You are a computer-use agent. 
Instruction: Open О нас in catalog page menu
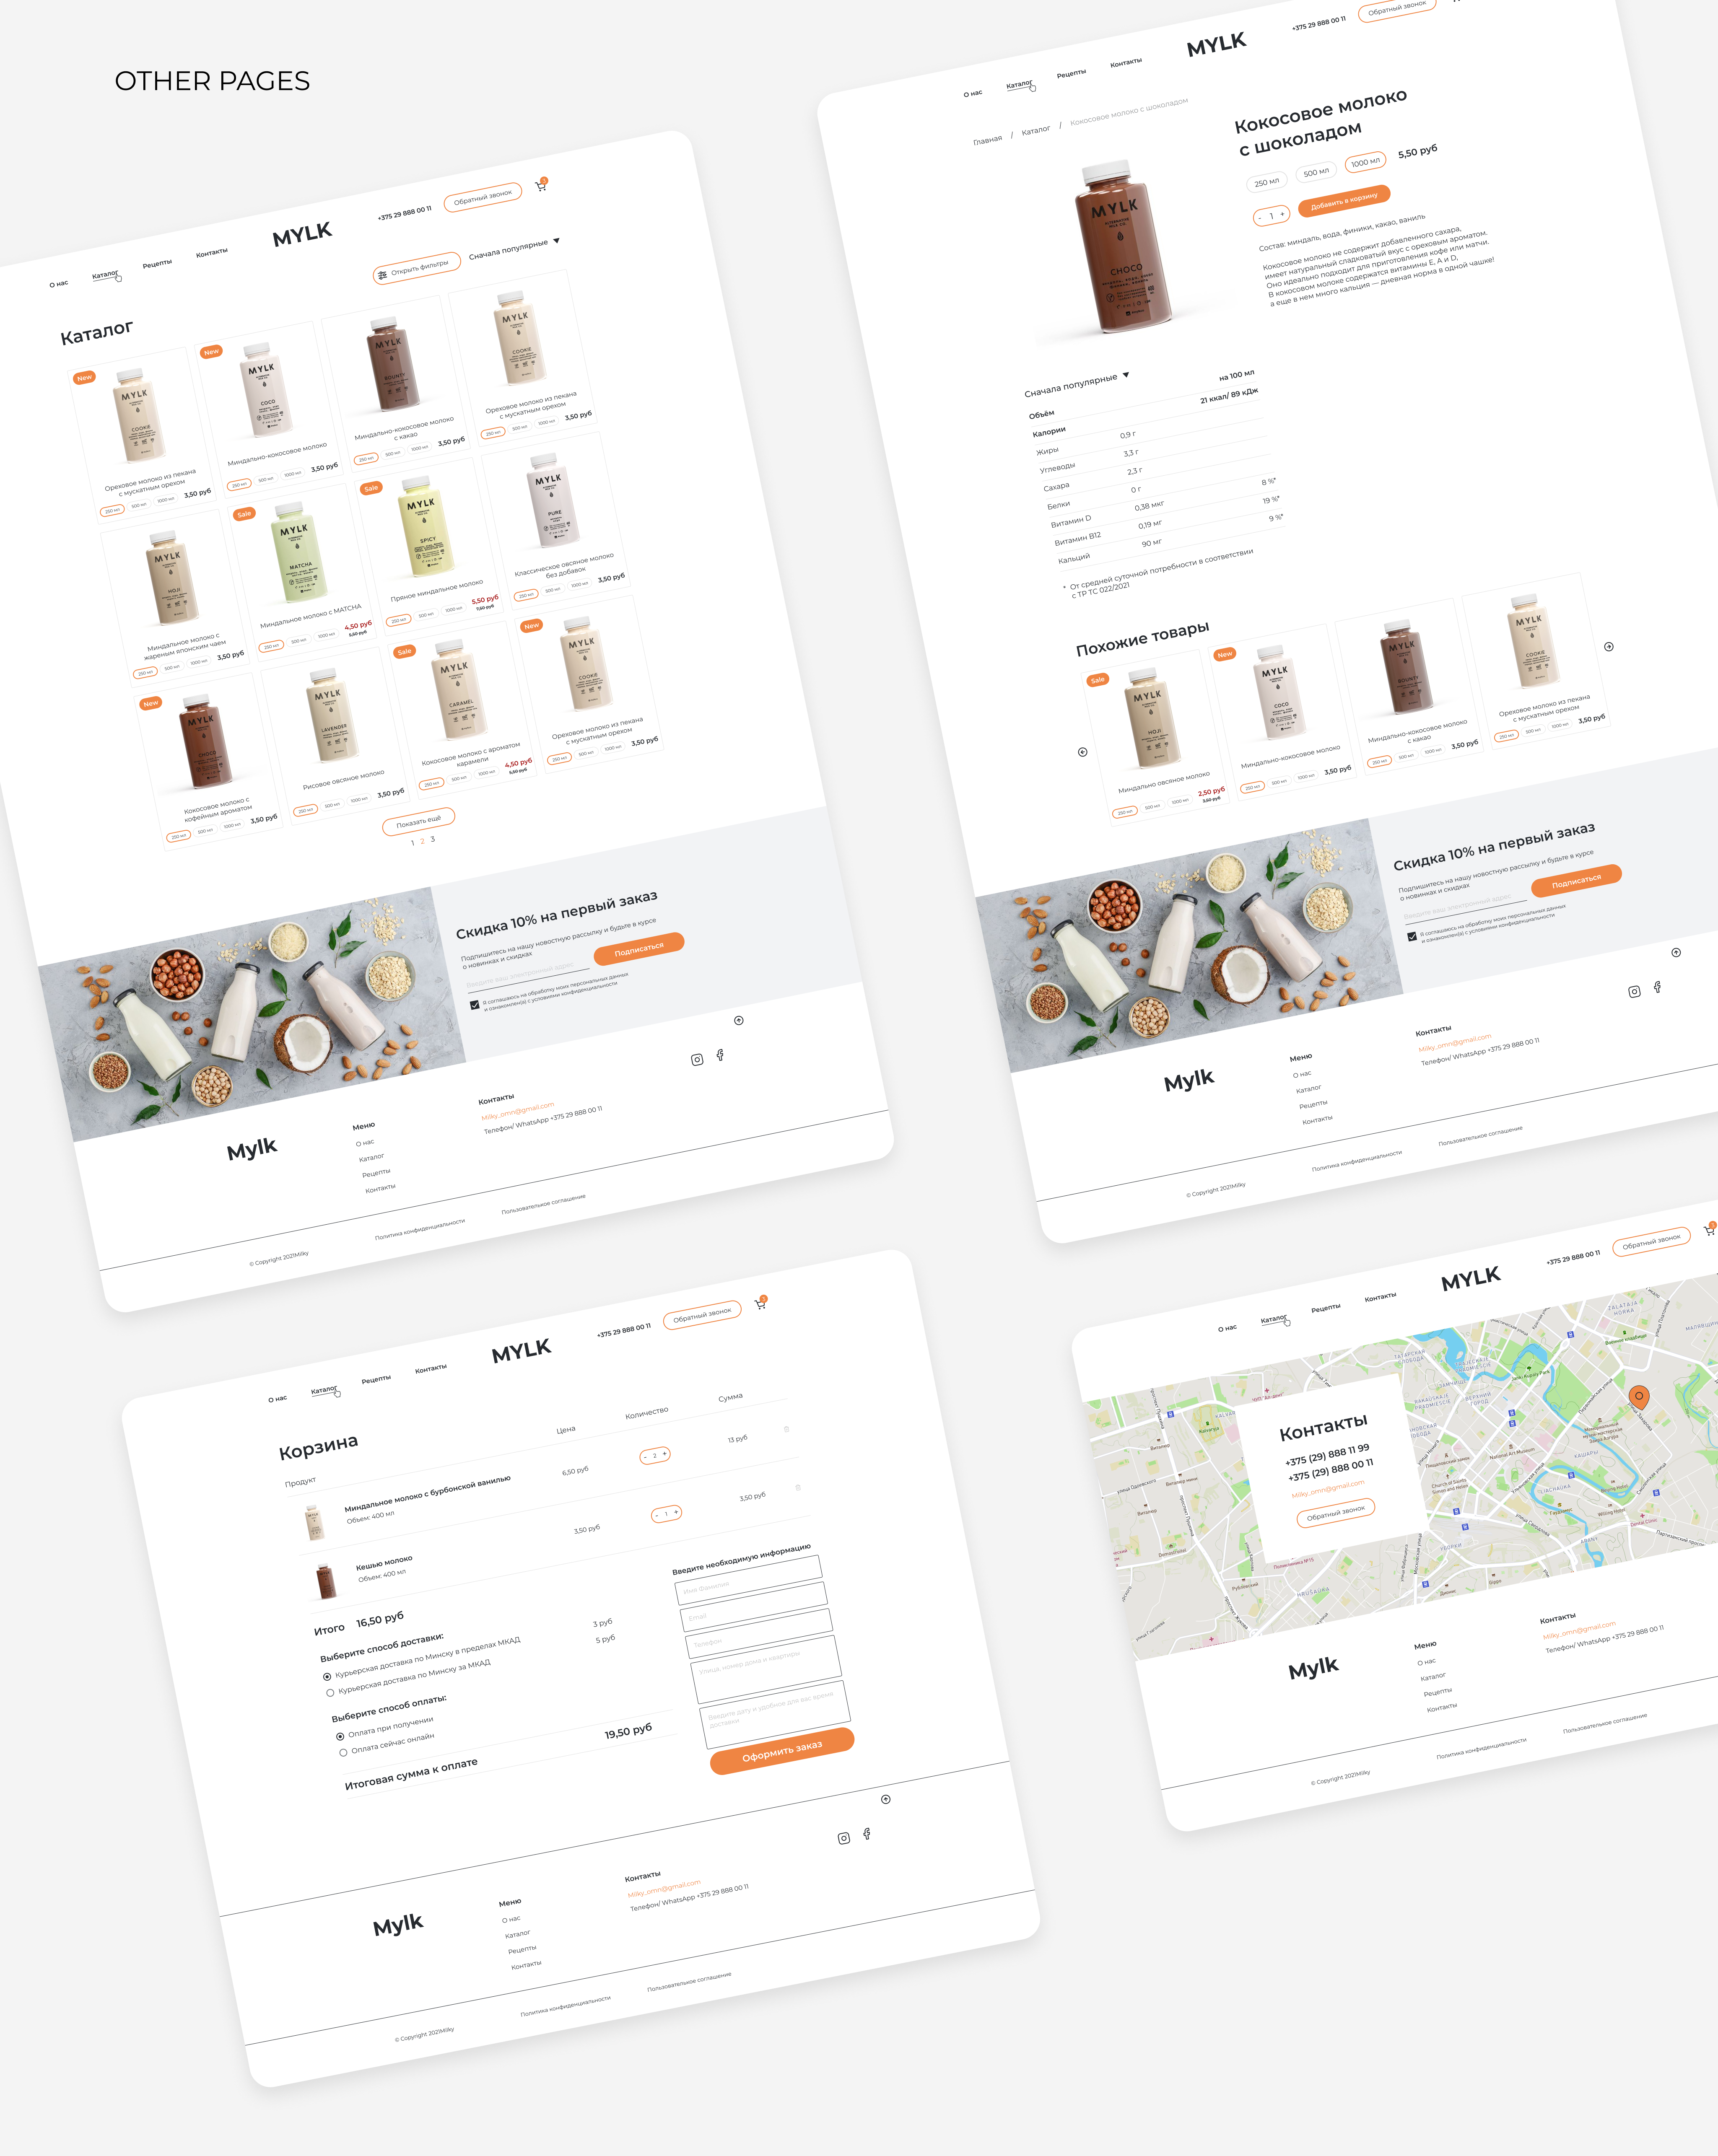(x=59, y=284)
